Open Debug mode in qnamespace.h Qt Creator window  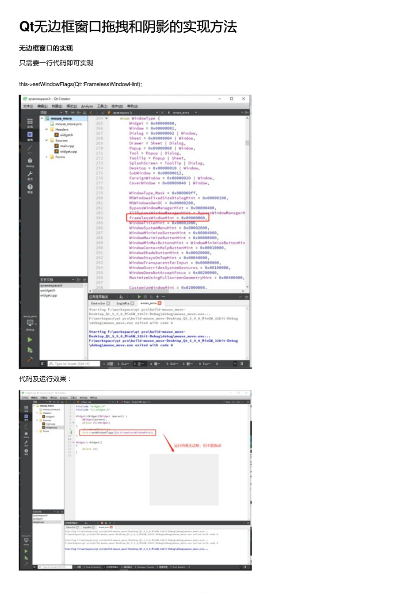30,161
